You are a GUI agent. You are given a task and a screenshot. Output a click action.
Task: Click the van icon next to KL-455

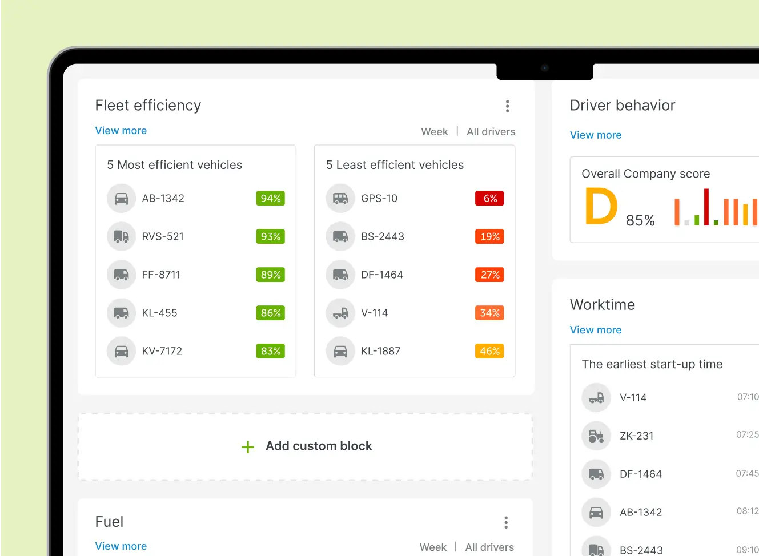pyautogui.click(x=121, y=313)
